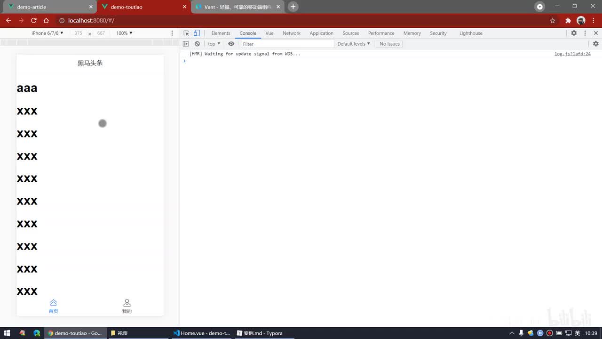Image resolution: width=602 pixels, height=339 pixels.
Task: Open the Elements panel
Action: (x=221, y=33)
